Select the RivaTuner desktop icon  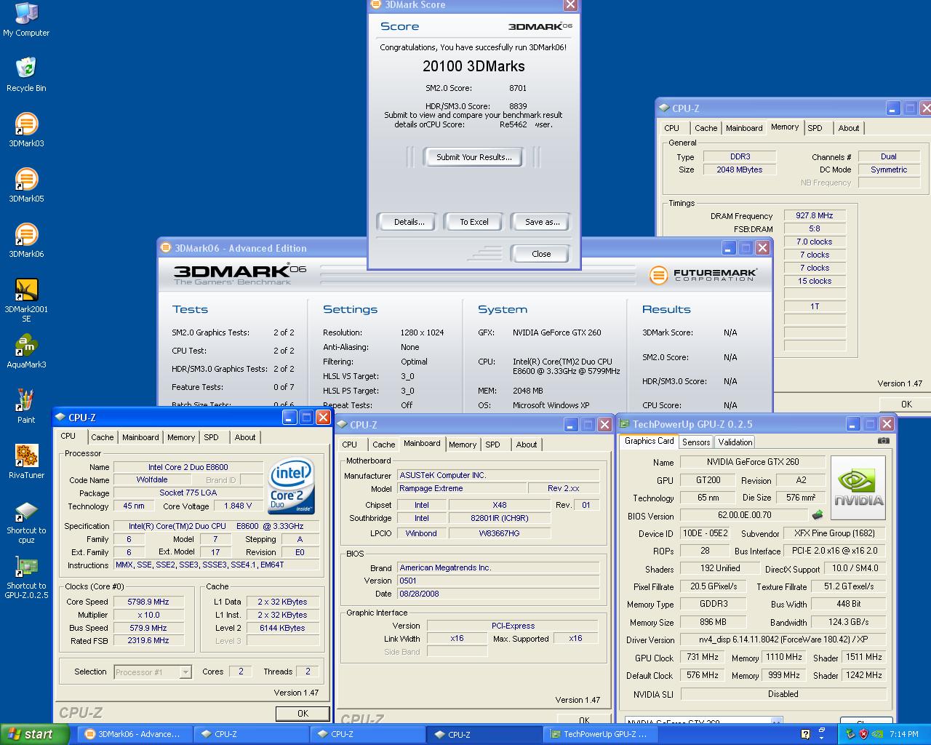26,461
